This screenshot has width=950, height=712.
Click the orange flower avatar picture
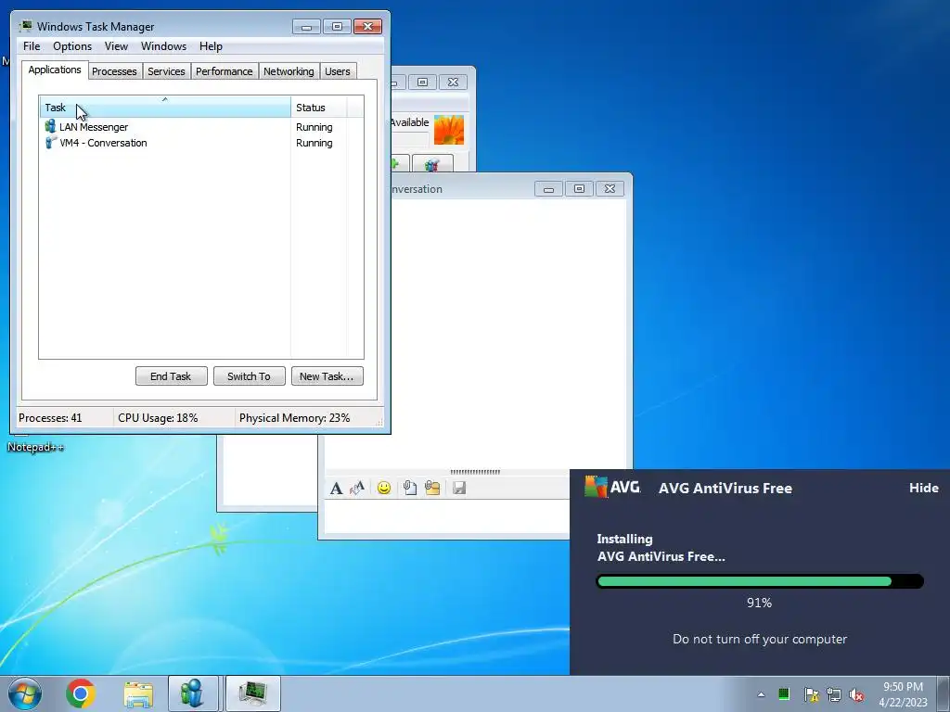pos(449,130)
